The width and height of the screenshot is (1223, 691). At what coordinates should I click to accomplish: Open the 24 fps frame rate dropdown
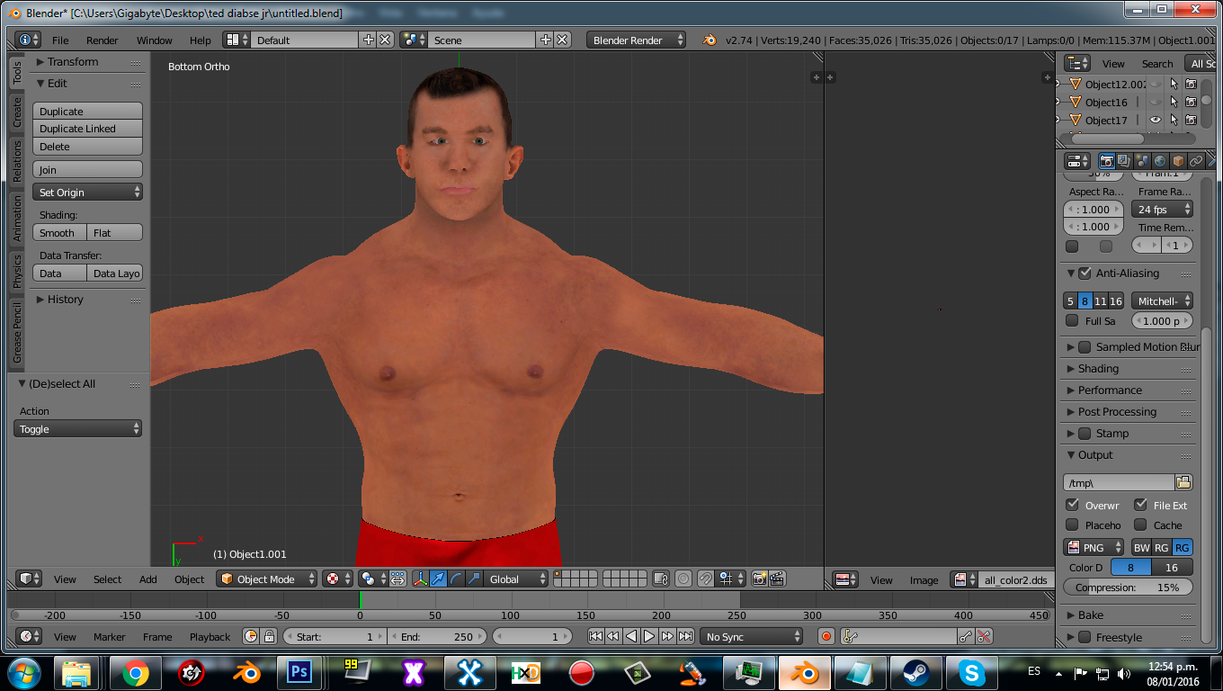click(x=1162, y=209)
